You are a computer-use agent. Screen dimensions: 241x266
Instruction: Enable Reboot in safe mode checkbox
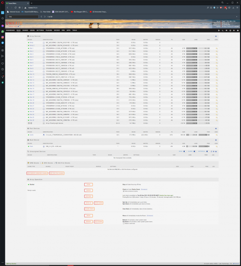click(x=124, y=223)
